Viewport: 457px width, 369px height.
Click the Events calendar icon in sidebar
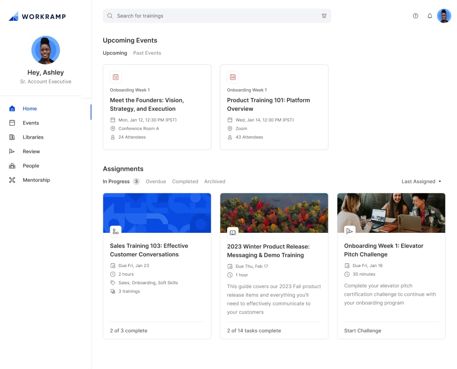(x=12, y=123)
